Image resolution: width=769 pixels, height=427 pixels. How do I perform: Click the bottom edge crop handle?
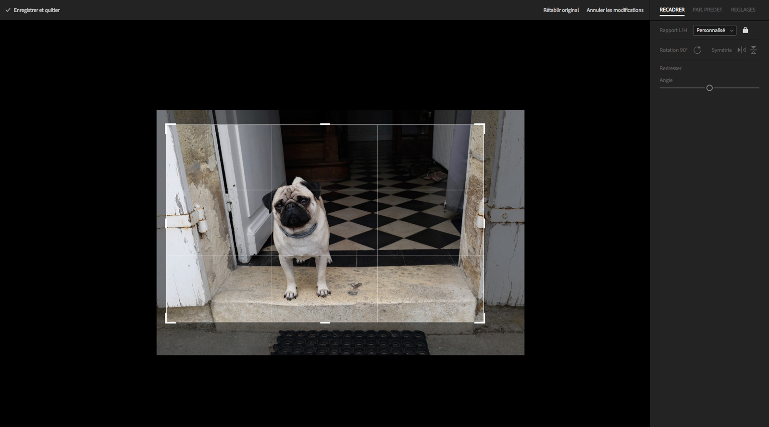point(325,322)
